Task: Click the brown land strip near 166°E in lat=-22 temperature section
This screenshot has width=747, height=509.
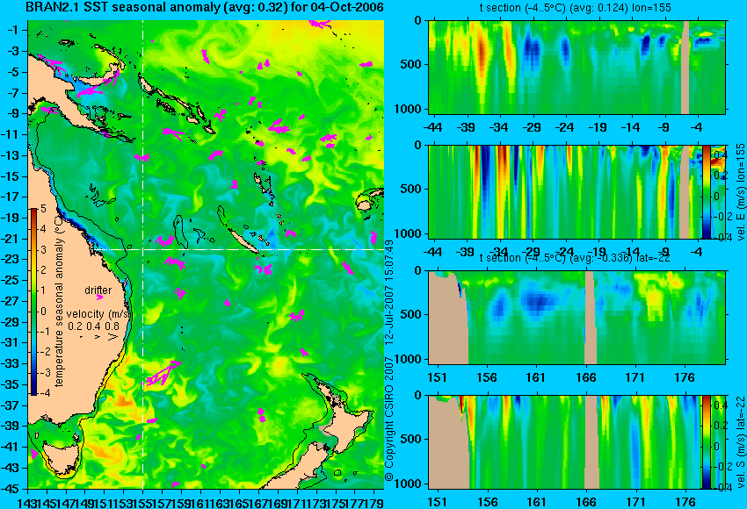Action: [x=591, y=318]
